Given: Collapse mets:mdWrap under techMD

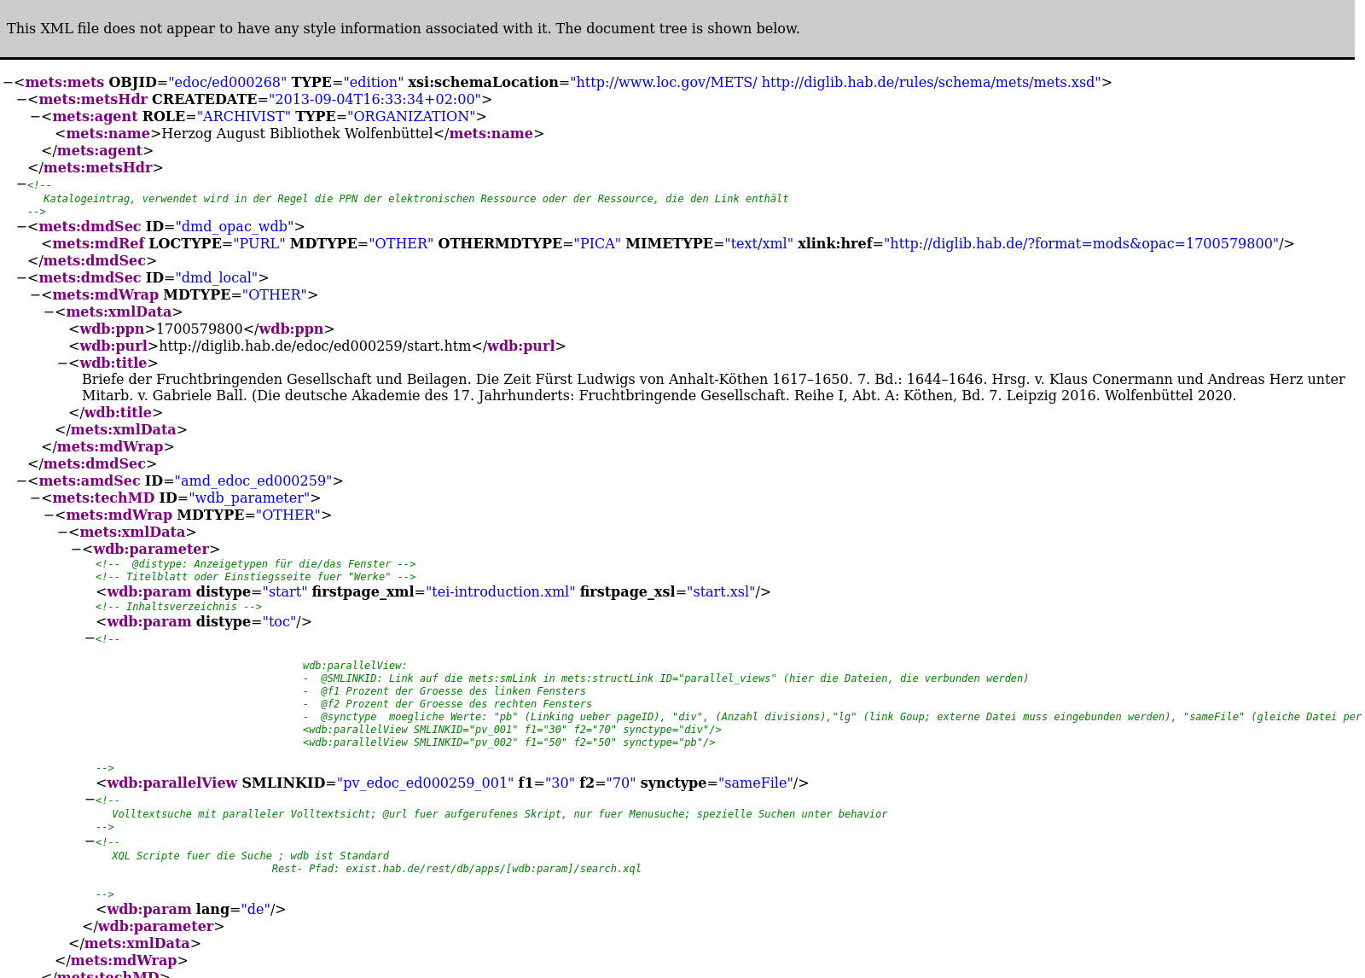Looking at the screenshot, I should pos(49,515).
